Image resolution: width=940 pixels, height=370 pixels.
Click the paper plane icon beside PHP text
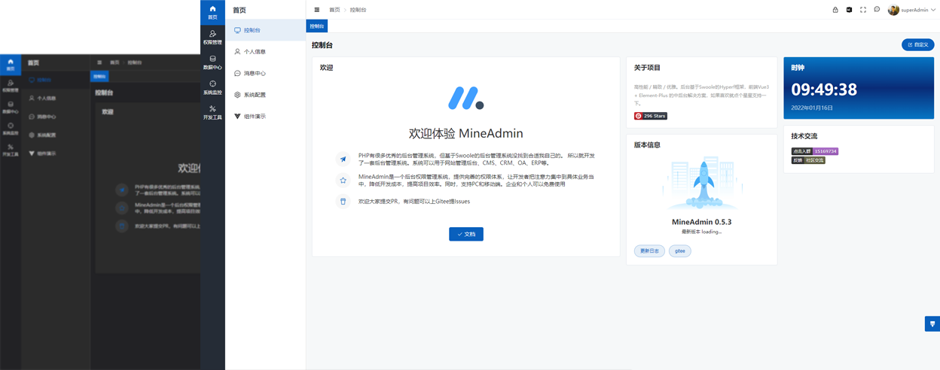coord(343,159)
